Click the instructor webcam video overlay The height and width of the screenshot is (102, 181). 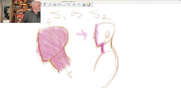click(20, 11)
